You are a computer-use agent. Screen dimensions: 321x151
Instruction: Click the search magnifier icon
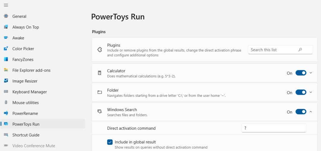coord(300,50)
